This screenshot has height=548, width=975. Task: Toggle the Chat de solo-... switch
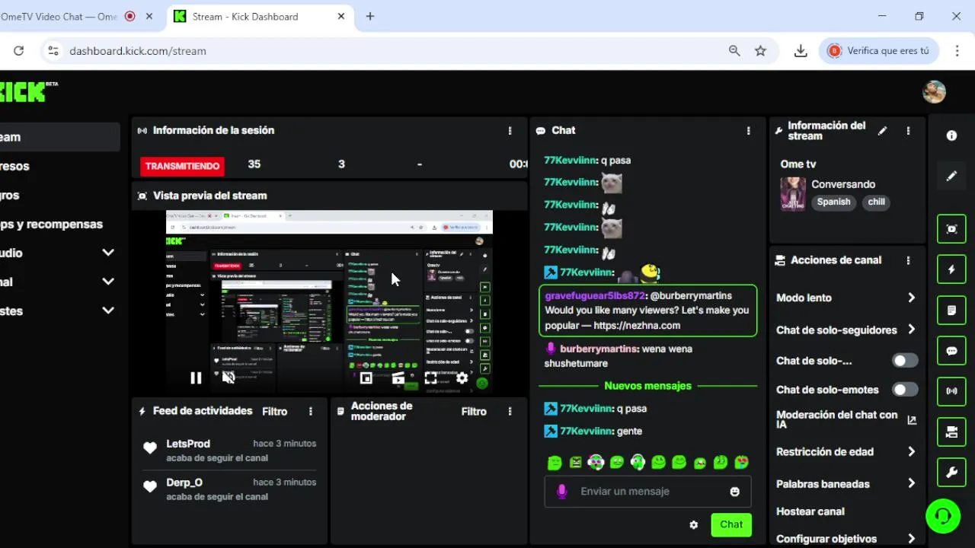[905, 361]
